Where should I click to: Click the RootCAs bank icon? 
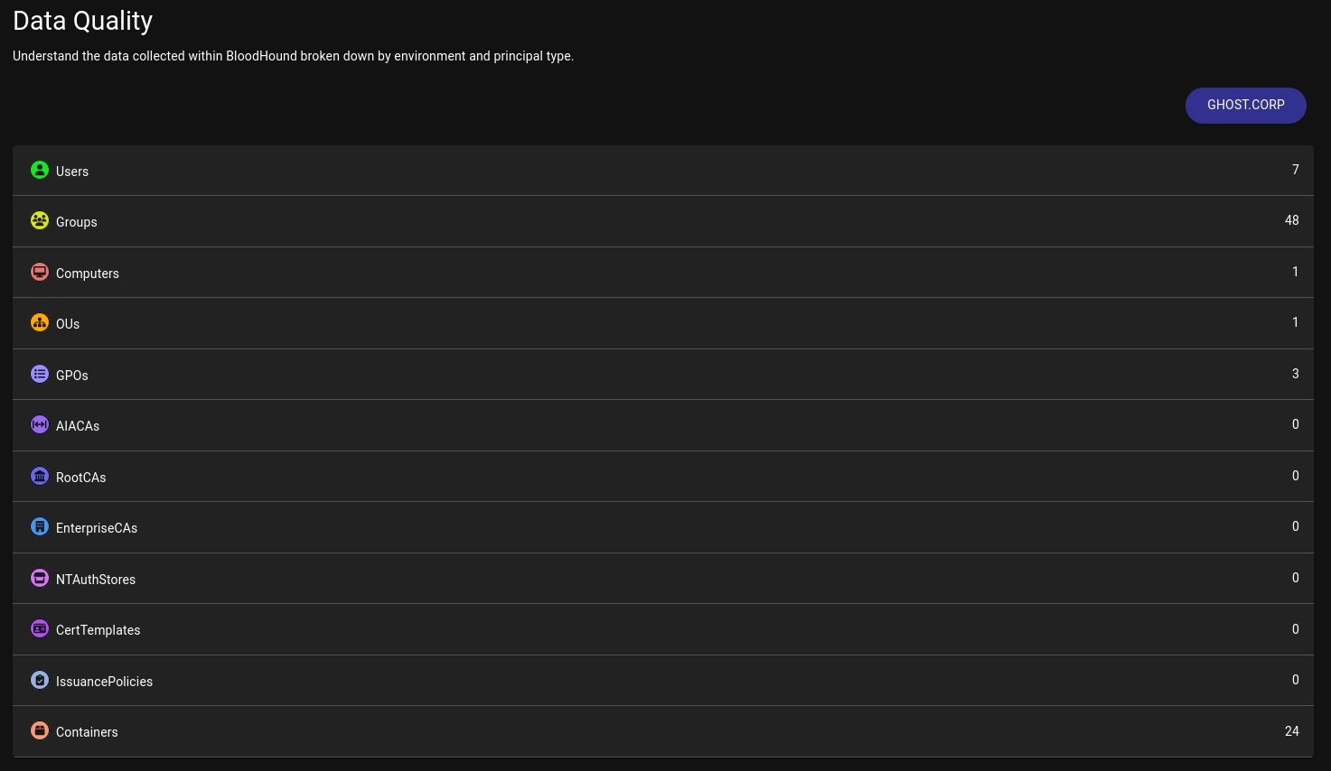[x=40, y=476]
